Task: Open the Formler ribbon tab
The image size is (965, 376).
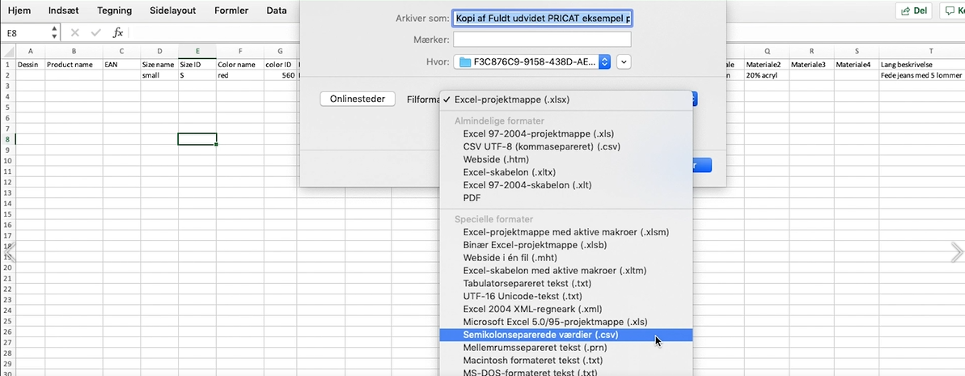Action: tap(231, 11)
